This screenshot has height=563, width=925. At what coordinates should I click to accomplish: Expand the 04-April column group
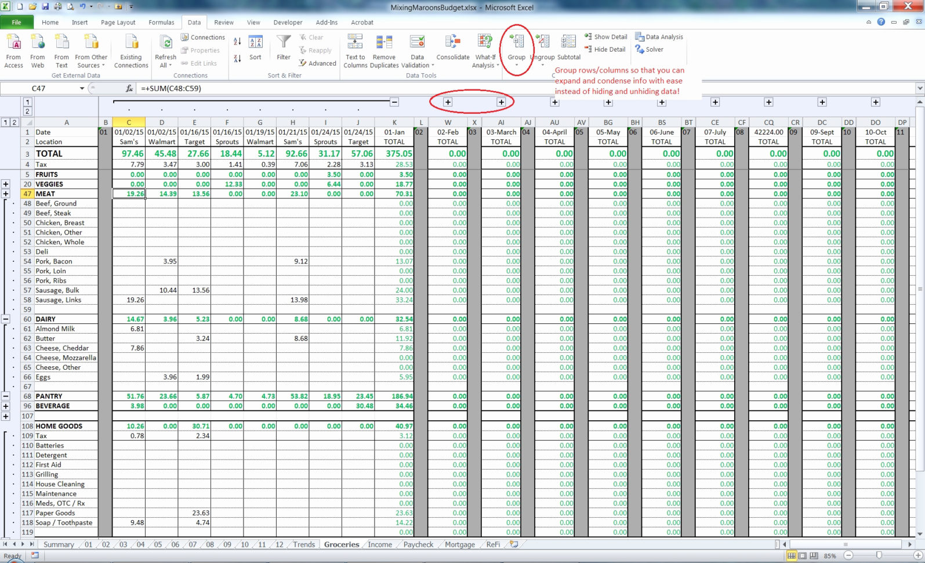555,102
